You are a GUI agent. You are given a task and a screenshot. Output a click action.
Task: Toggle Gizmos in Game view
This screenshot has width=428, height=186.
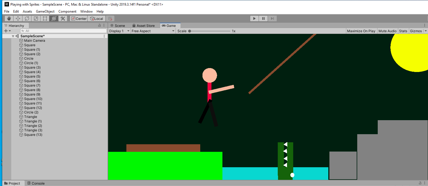pos(416,31)
